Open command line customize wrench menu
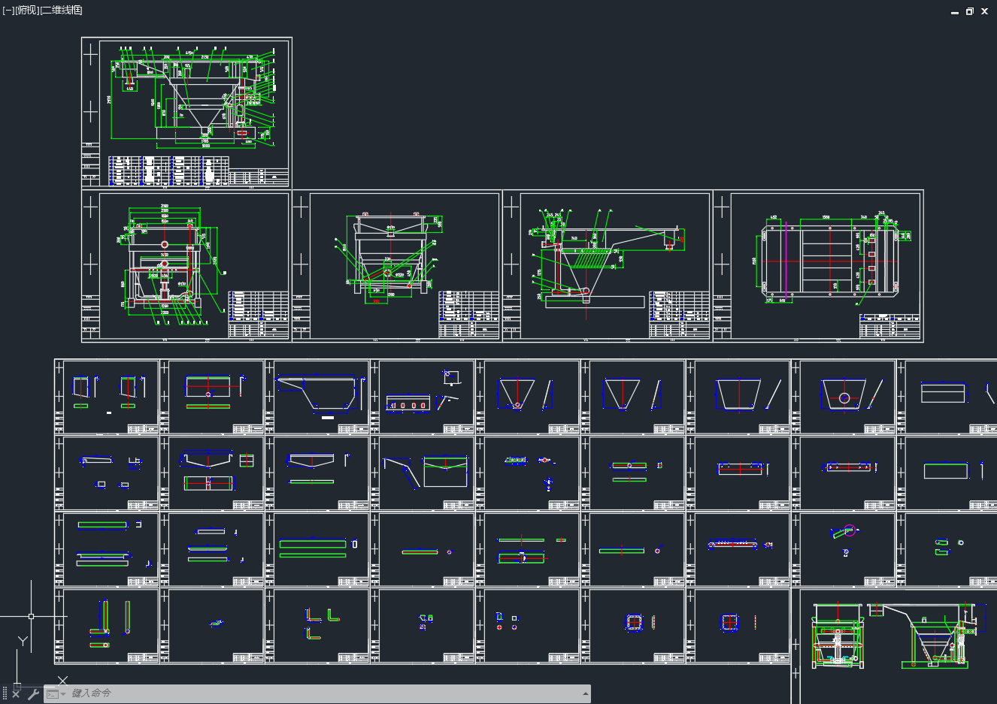Image resolution: width=997 pixels, height=704 pixels. click(x=33, y=693)
